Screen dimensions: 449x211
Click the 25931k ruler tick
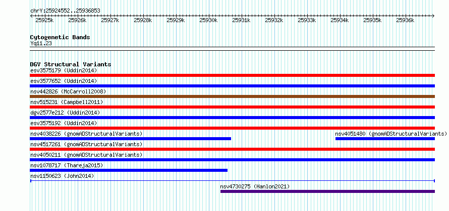tap(241, 20)
